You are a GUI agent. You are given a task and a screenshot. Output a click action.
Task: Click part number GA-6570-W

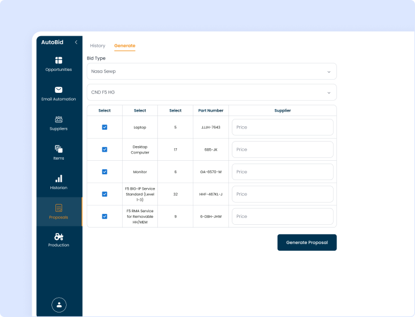pyautogui.click(x=211, y=172)
